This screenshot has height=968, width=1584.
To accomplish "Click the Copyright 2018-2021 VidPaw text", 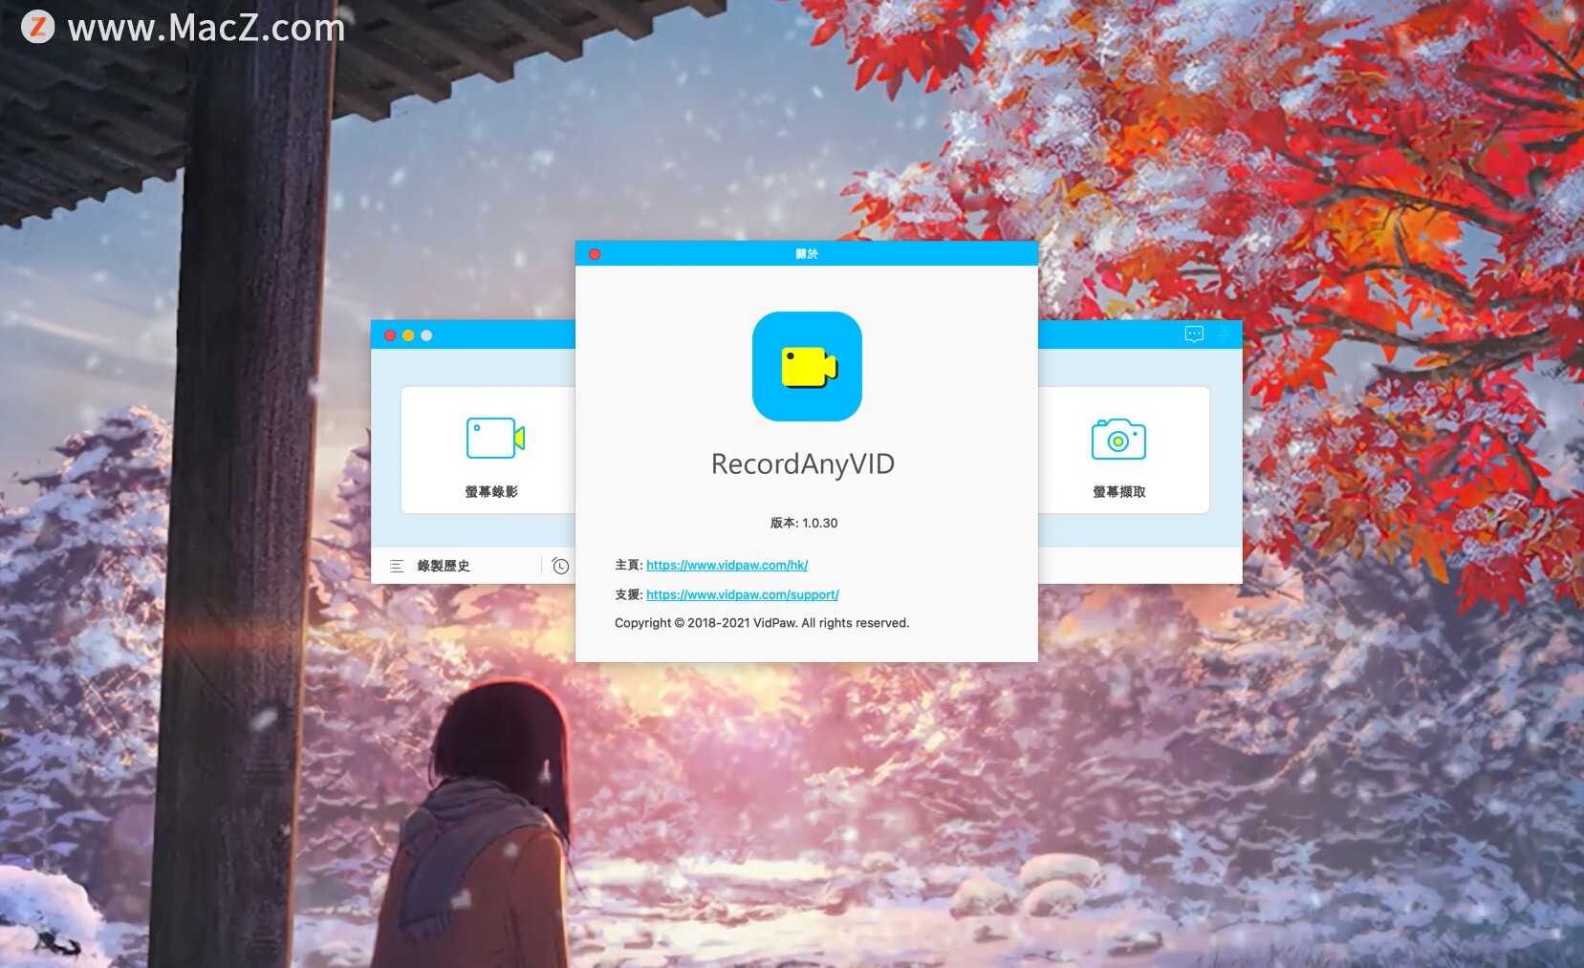I will click(x=762, y=623).
